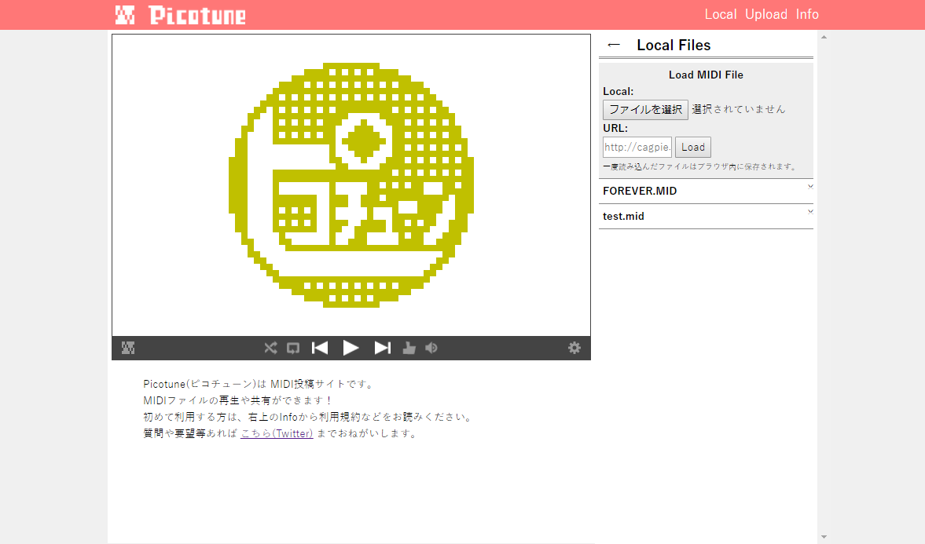Click the Picotune logo icon in header
Image resolution: width=925 pixels, height=544 pixels.
pos(124,15)
